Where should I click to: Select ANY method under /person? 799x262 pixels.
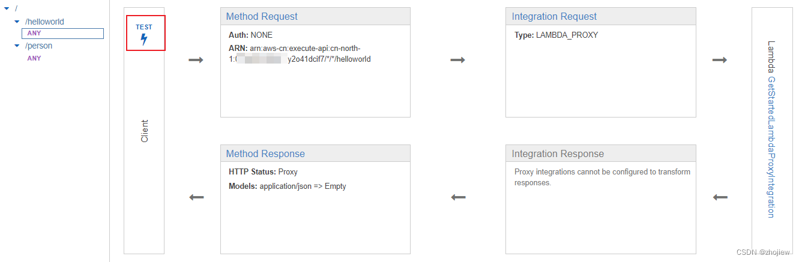(34, 58)
